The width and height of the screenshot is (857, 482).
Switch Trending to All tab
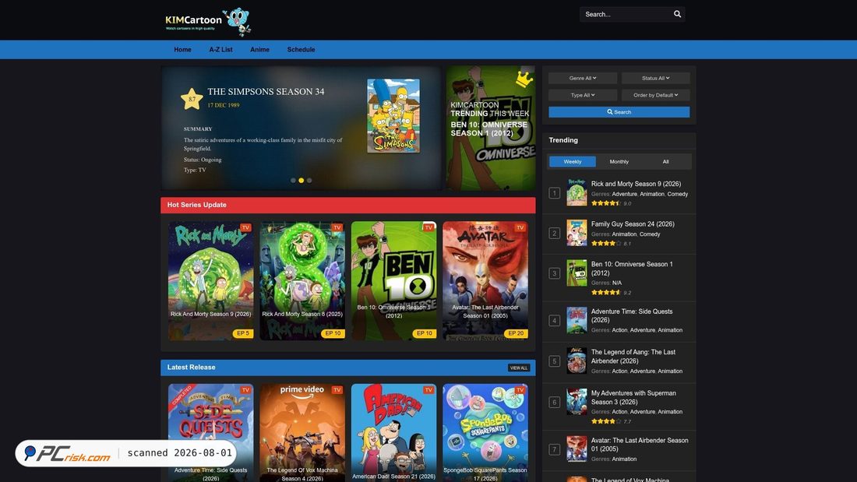[665, 162]
